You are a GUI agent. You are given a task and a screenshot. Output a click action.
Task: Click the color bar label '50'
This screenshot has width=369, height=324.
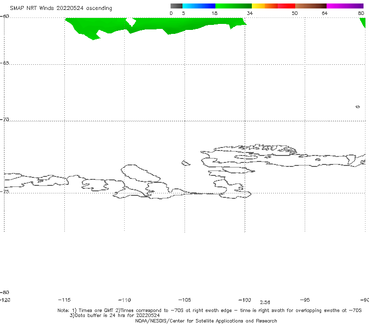click(x=295, y=13)
